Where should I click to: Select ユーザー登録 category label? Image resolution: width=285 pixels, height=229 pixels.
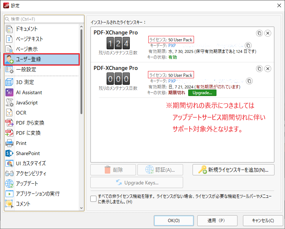tap(29, 59)
